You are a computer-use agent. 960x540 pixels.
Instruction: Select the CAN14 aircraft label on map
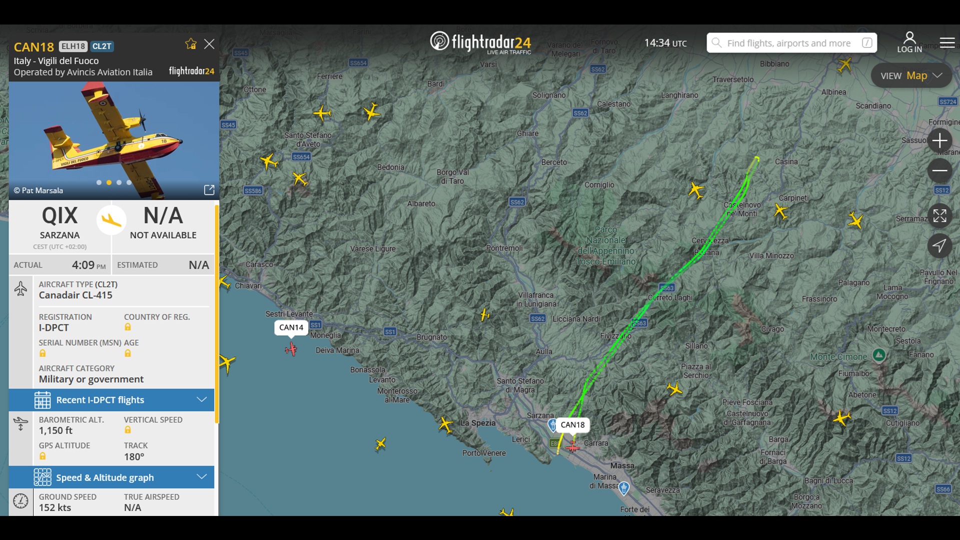tap(291, 328)
